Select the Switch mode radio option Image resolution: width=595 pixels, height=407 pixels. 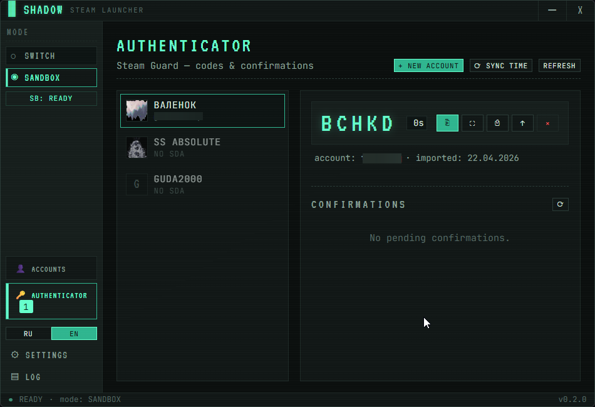51,56
